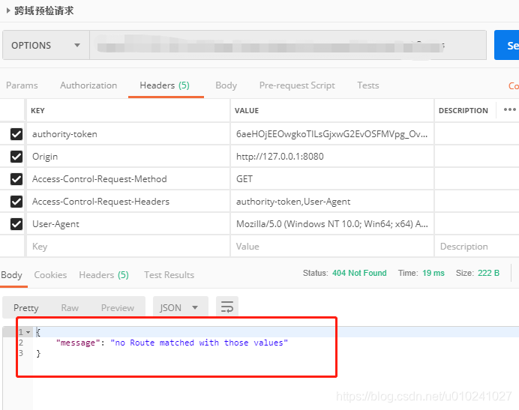Click the VALUE column header

pyautogui.click(x=247, y=110)
